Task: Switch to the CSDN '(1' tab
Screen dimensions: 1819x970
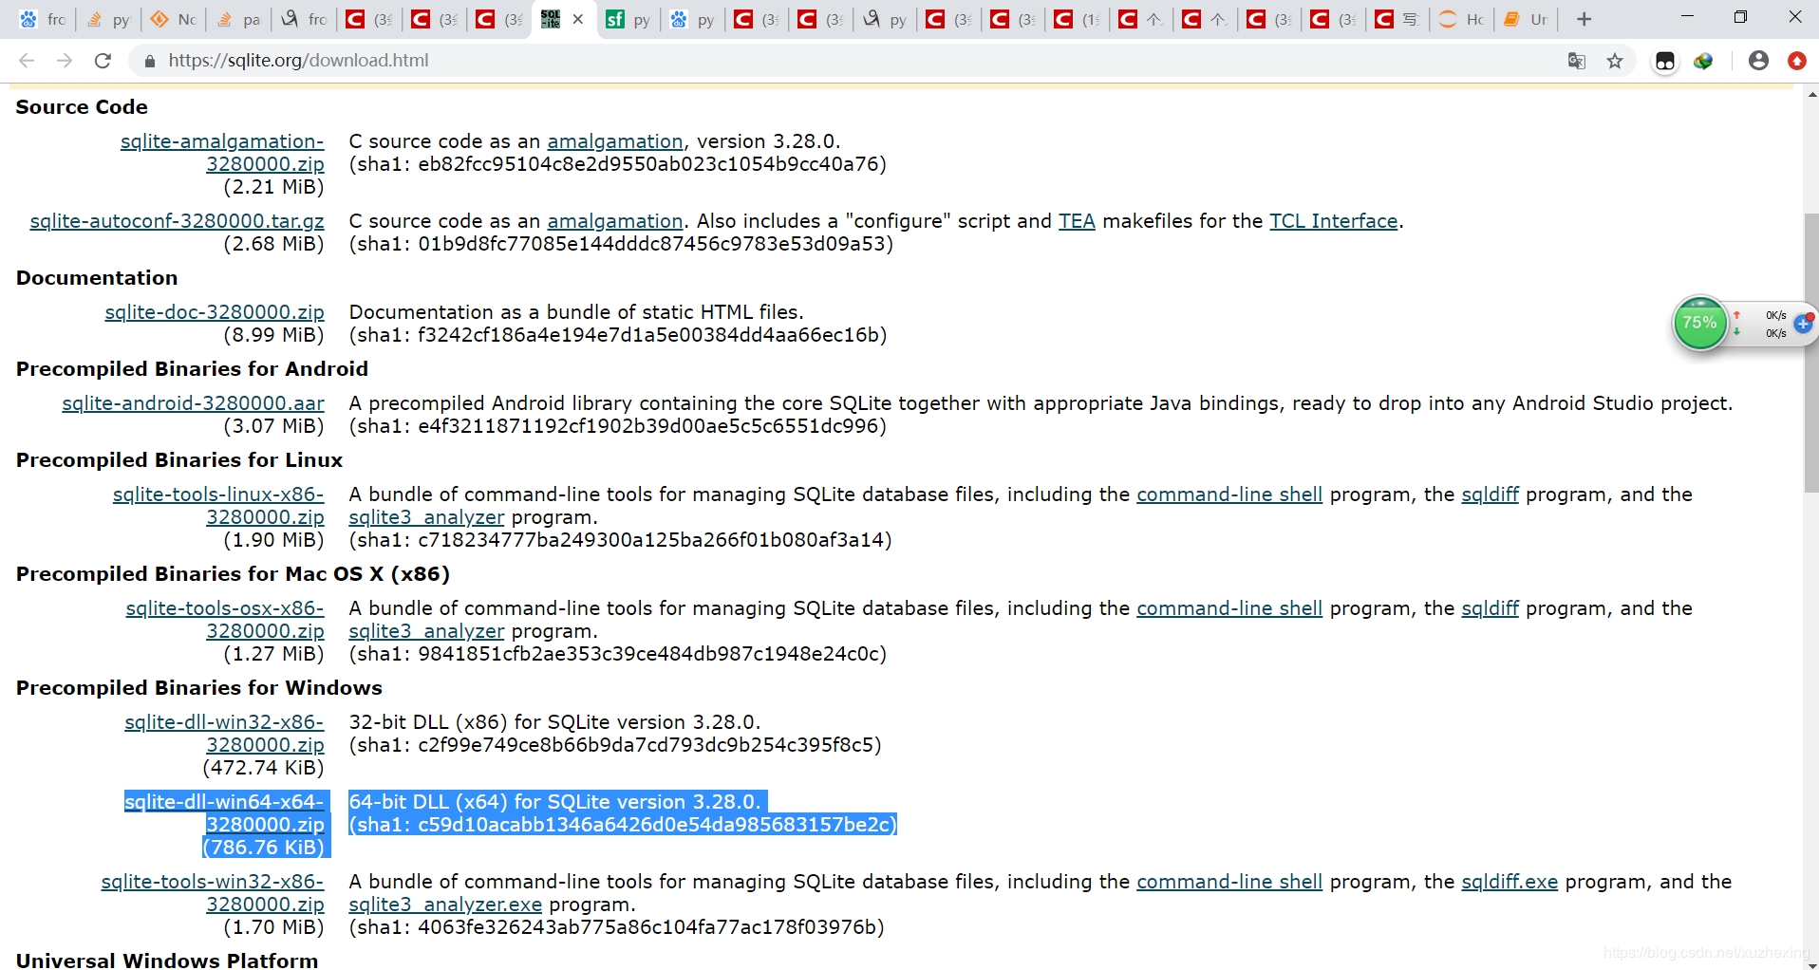Action: click(x=1078, y=19)
